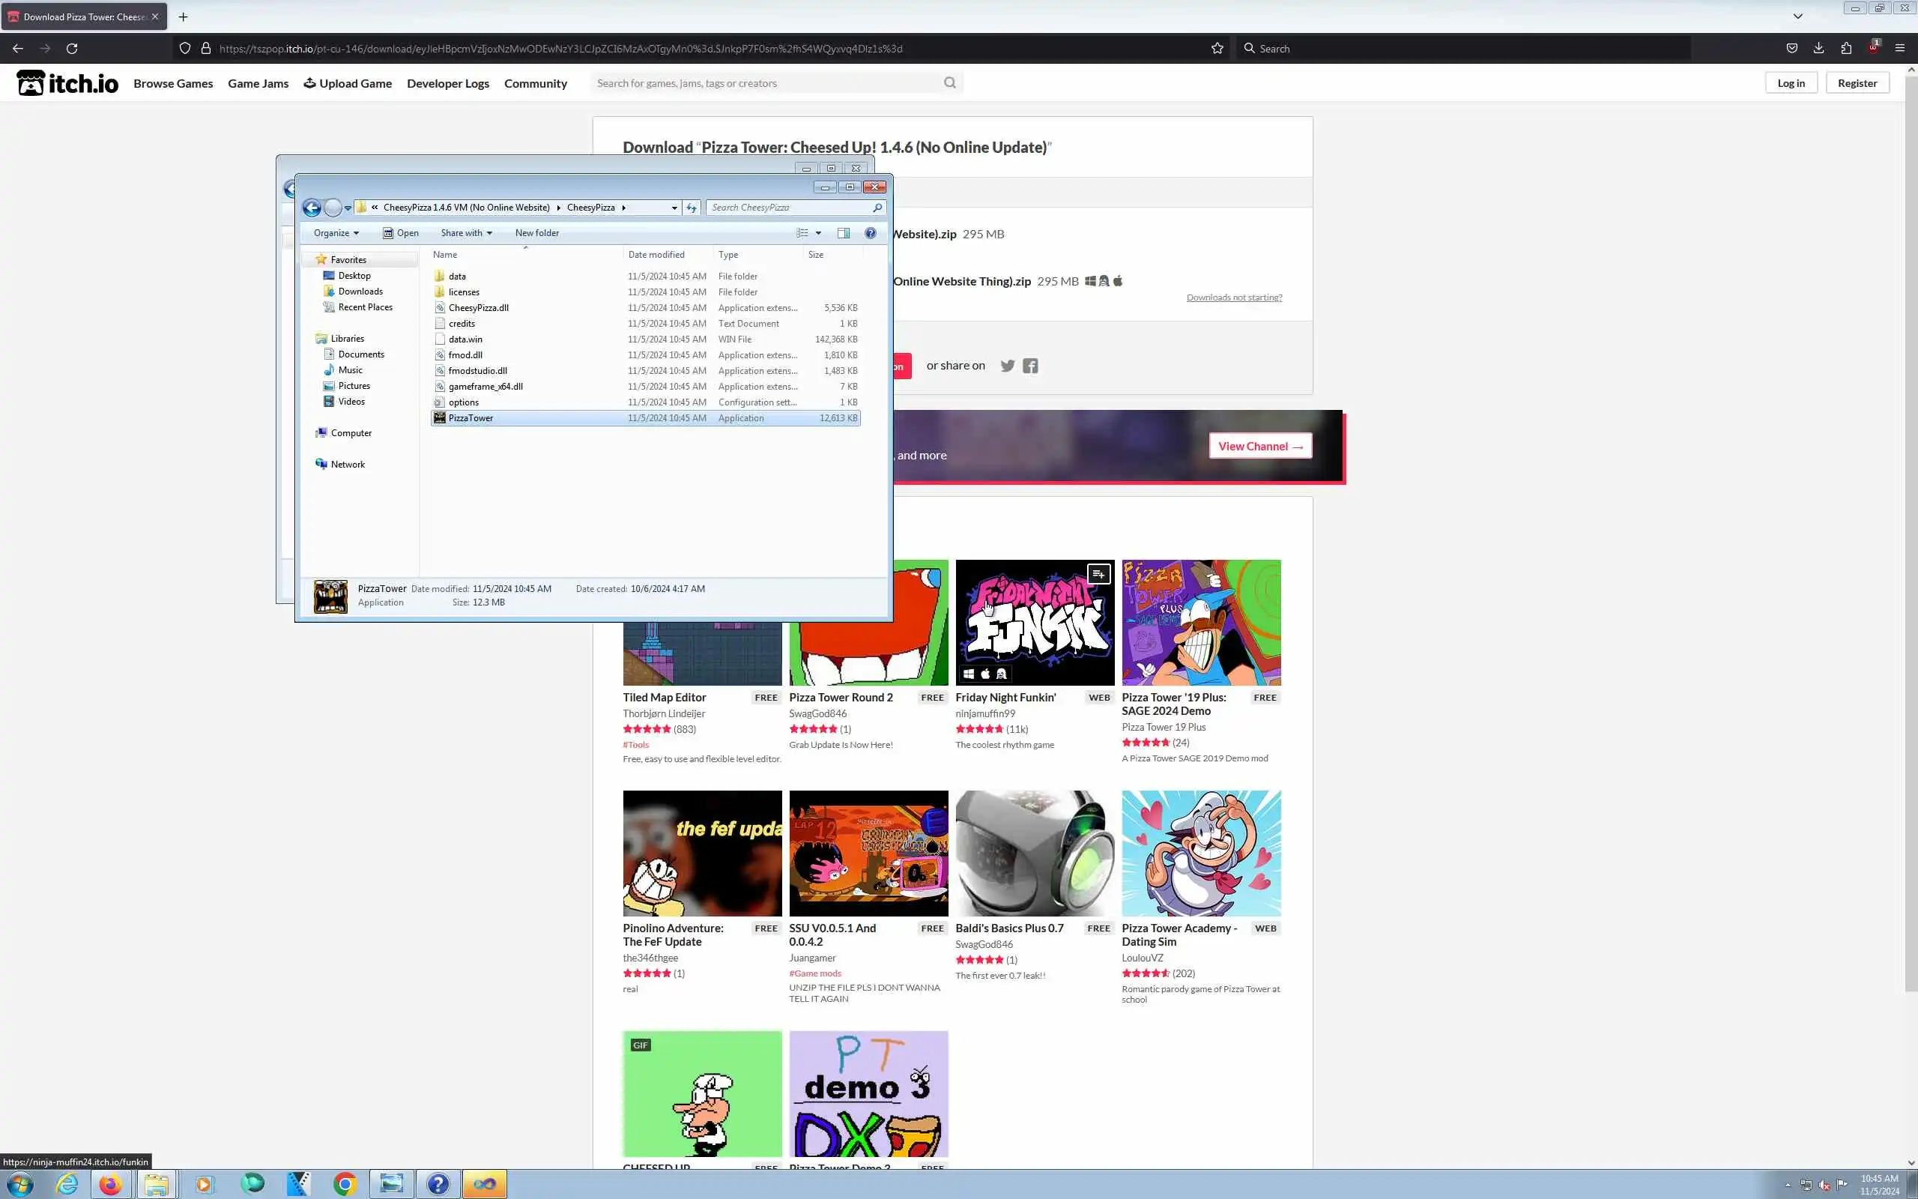Click the Firefox bookmark star icon

point(1217,49)
